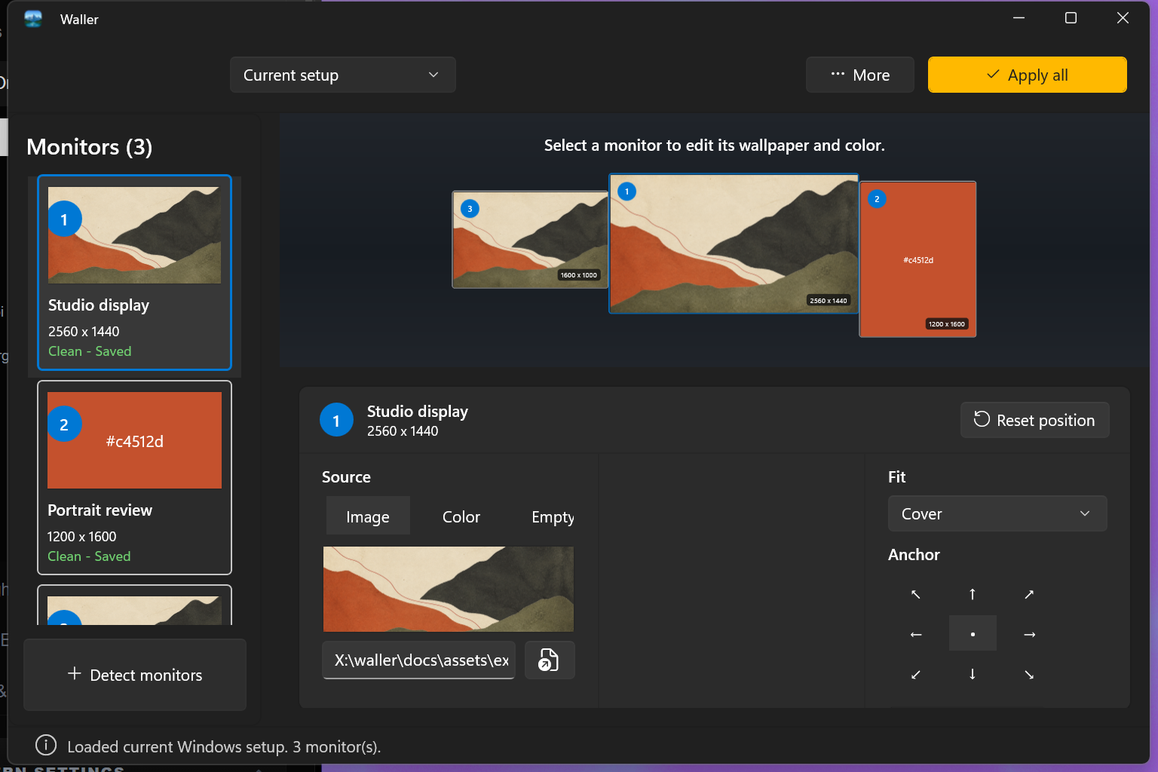Click the info icon in status bar
Image resolution: width=1158 pixels, height=772 pixels.
[46, 746]
